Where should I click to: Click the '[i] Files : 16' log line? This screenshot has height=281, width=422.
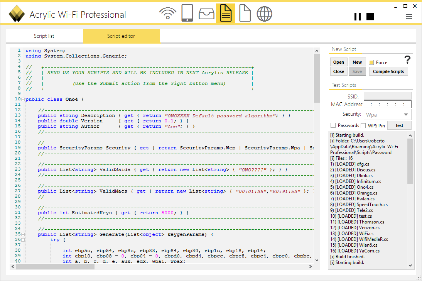(x=341, y=158)
